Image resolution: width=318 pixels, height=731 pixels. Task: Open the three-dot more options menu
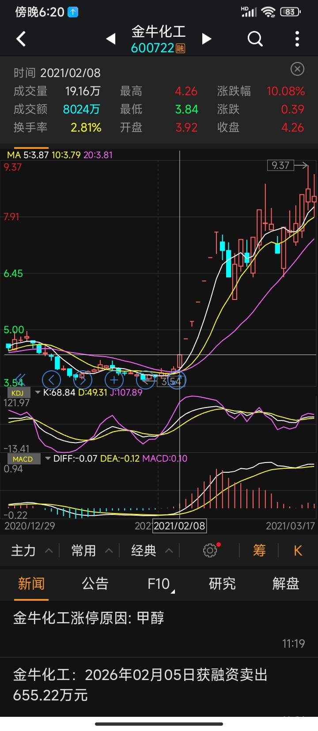click(x=297, y=39)
